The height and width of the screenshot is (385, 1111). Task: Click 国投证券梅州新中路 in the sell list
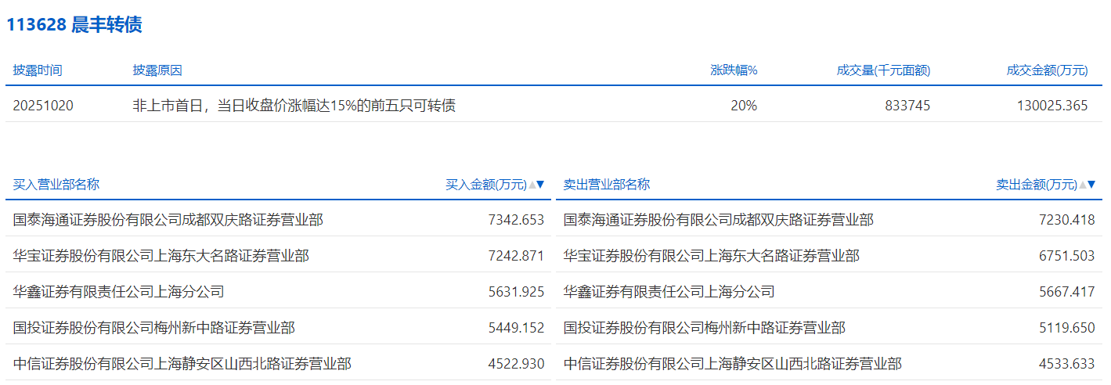click(704, 328)
